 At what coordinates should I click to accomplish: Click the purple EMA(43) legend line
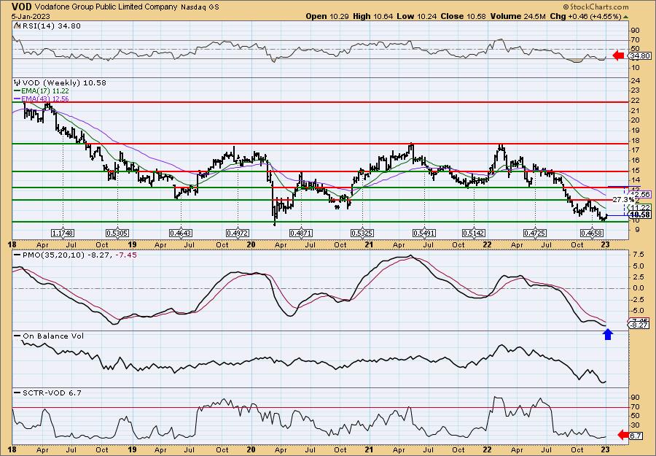[x=17, y=98]
